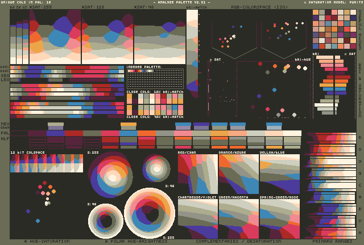Open the CHARTREUSE/VIOLET complementaries chart
Screen dimensions: 364x245
coord(198,219)
